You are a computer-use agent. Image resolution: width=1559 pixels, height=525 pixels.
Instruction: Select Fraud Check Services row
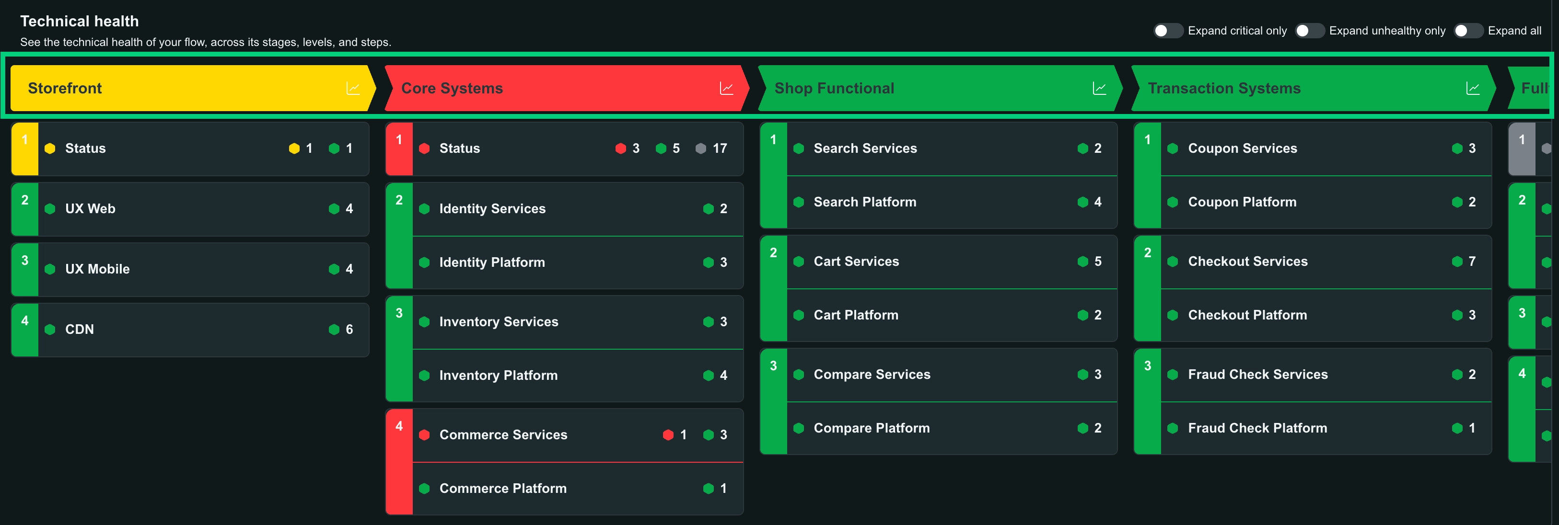[x=1326, y=375]
